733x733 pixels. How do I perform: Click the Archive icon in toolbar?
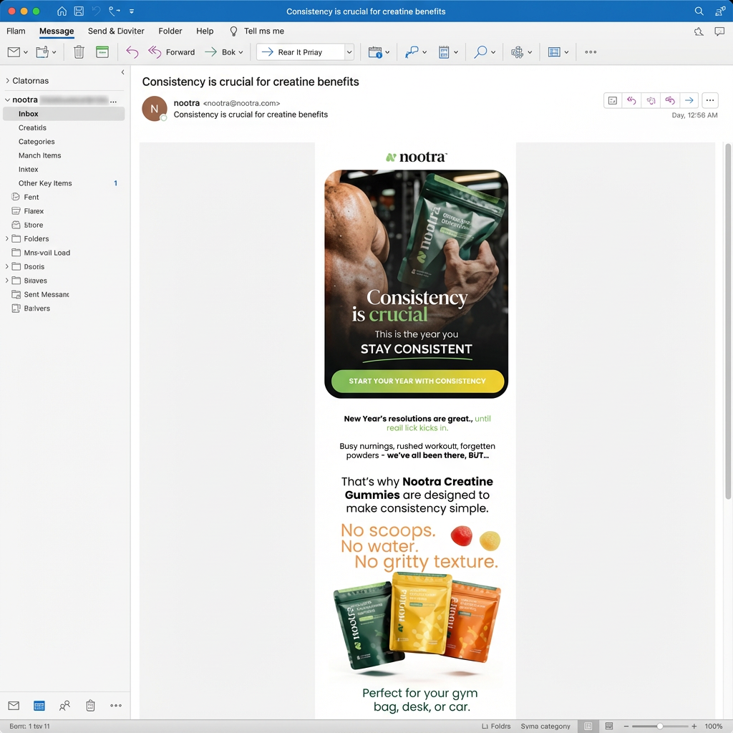click(102, 52)
